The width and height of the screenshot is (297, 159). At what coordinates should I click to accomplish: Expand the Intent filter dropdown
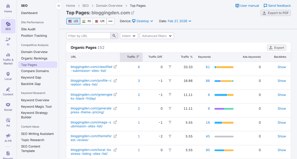click(x=129, y=36)
